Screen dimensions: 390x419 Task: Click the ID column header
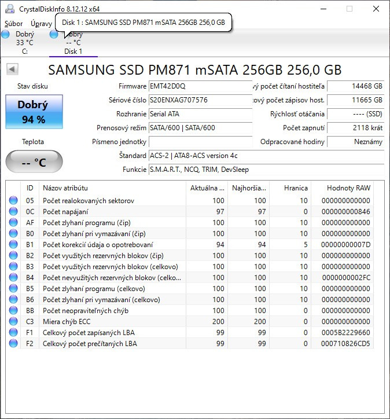[x=30, y=188]
